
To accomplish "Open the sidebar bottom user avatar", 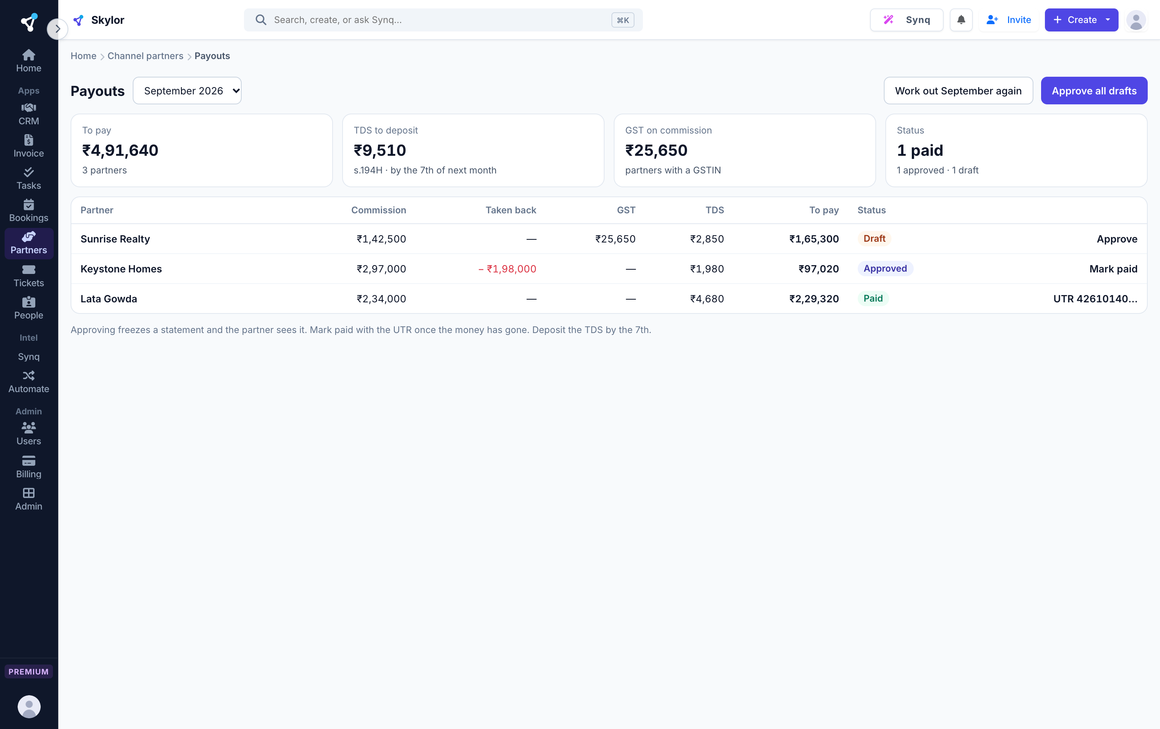I will (x=29, y=706).
